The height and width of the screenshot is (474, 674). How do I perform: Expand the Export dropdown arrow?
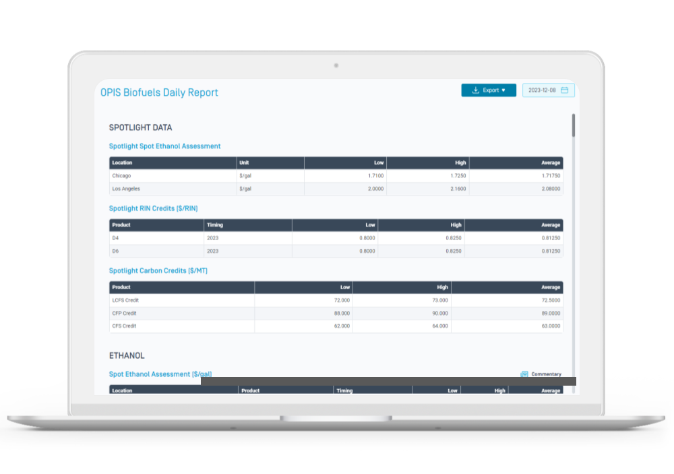503,90
